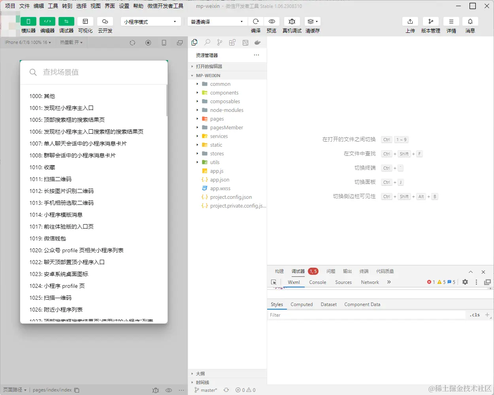
Task: Open the 工具 menu
Action: coord(53,6)
